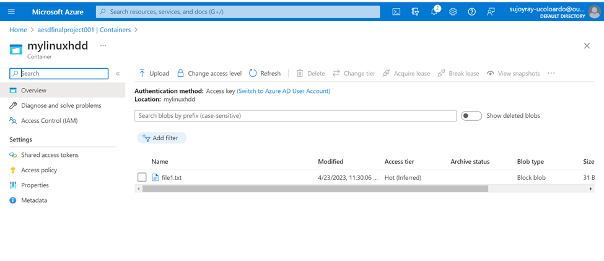
Task: Focus the side menu Search box
Action: 59,74
